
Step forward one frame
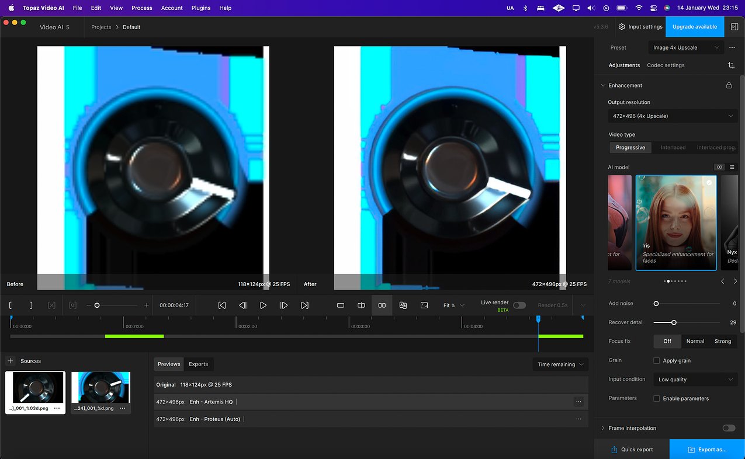[x=284, y=305]
